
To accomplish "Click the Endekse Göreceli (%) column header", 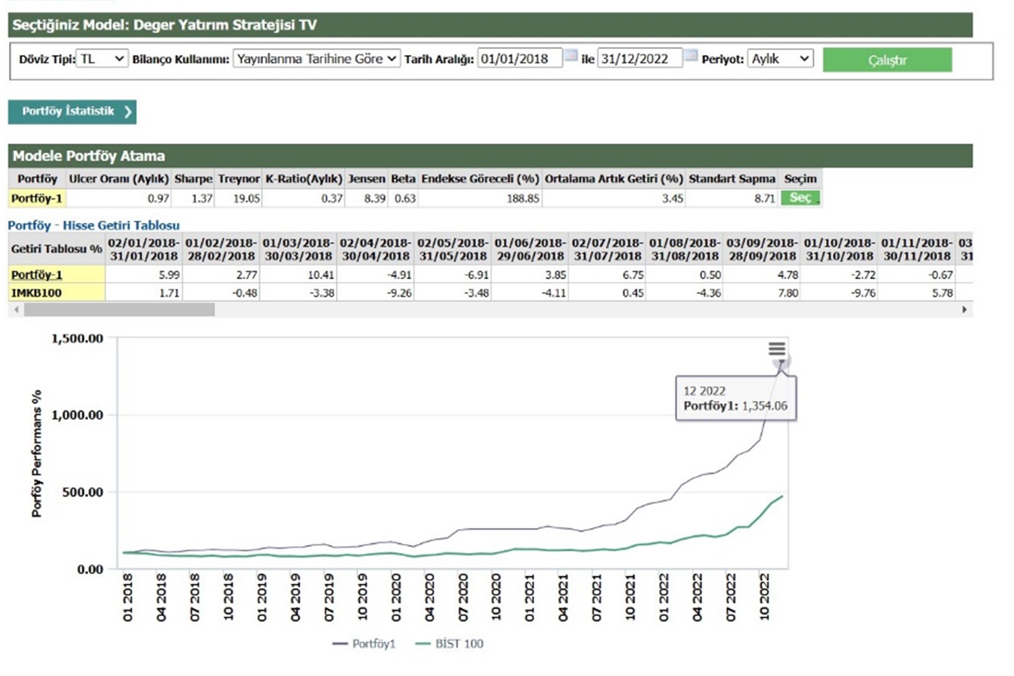I will point(480,179).
